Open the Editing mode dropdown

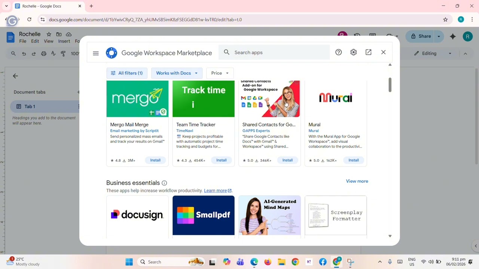(433, 53)
